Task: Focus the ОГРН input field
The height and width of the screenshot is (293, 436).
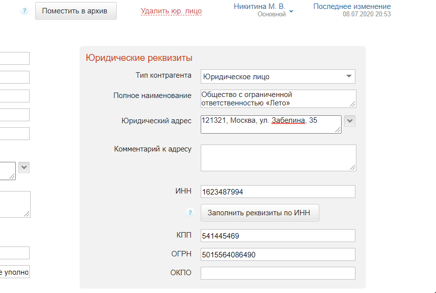Action: [278, 255]
